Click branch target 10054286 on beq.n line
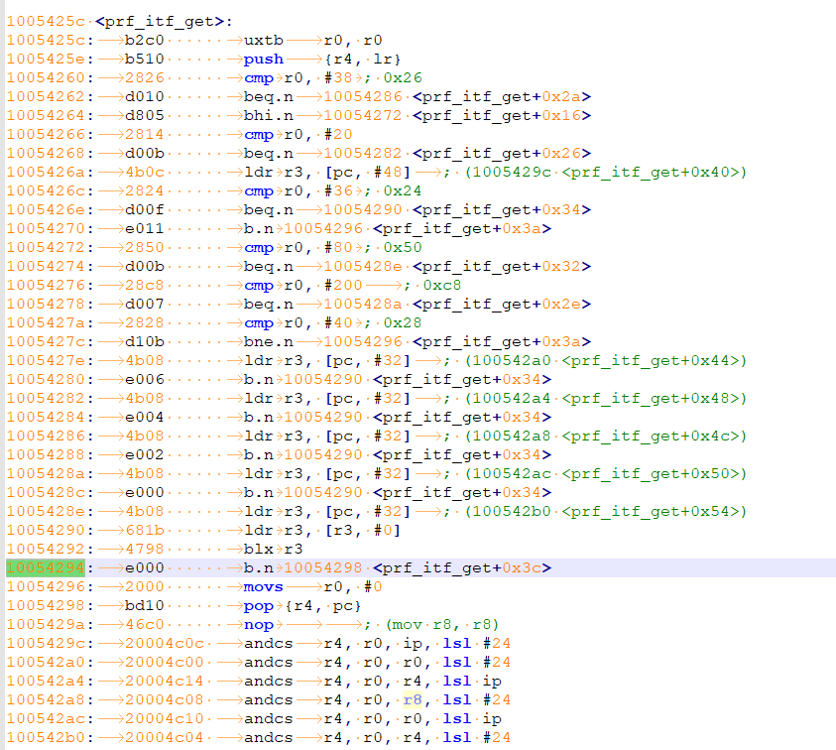 pos(363,96)
